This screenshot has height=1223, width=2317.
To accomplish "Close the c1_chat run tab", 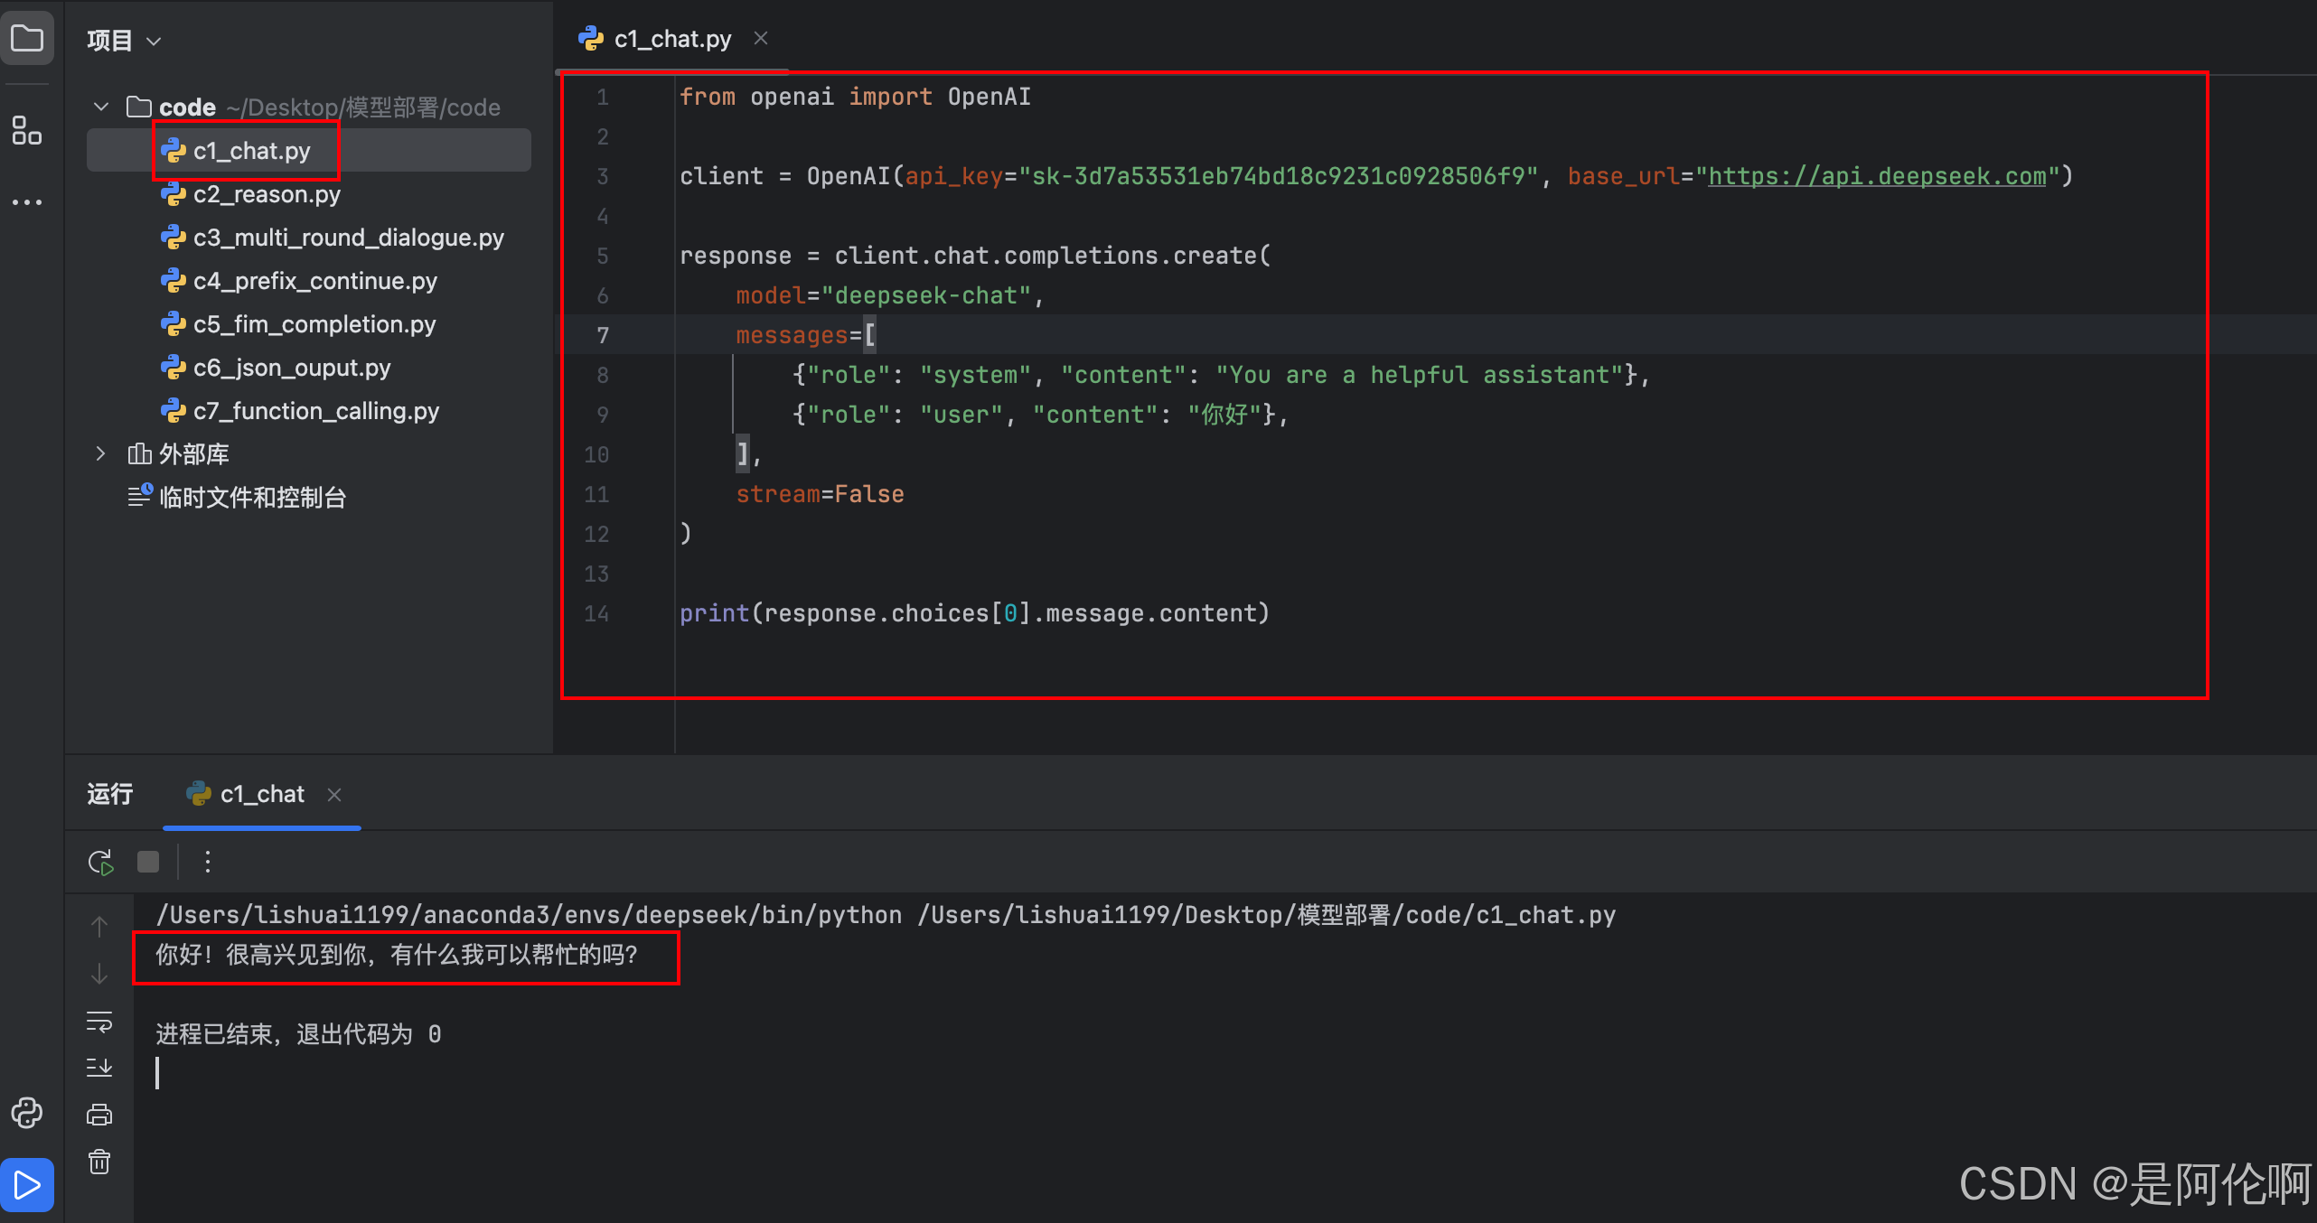I will pyautogui.click(x=334, y=794).
